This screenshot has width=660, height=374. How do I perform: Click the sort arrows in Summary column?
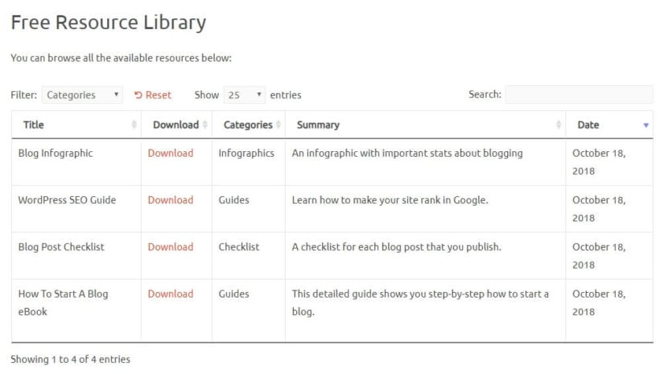pyautogui.click(x=559, y=125)
